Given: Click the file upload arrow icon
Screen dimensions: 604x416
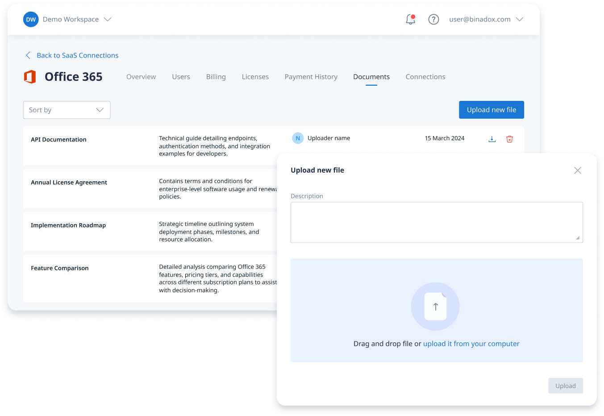Looking at the screenshot, I should point(435,307).
